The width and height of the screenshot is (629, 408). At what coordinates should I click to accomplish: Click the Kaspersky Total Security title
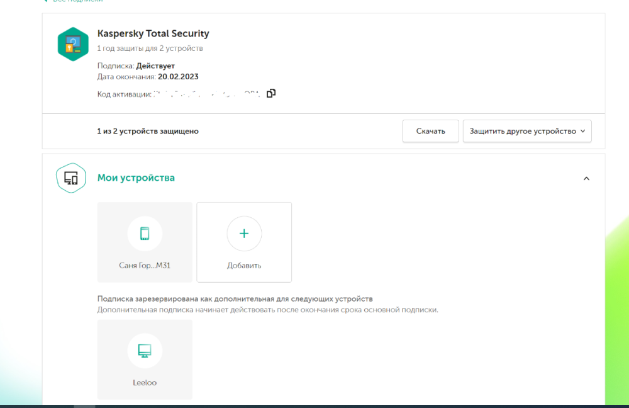153,33
